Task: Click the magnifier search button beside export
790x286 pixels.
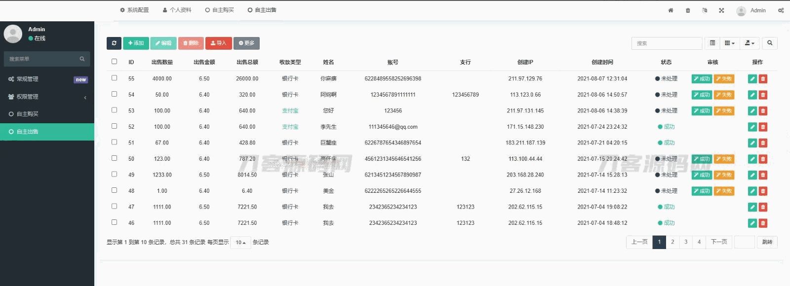Action: click(769, 43)
